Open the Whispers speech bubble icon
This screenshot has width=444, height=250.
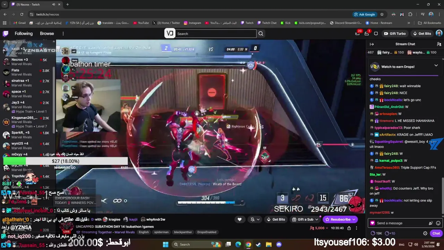[376, 34]
